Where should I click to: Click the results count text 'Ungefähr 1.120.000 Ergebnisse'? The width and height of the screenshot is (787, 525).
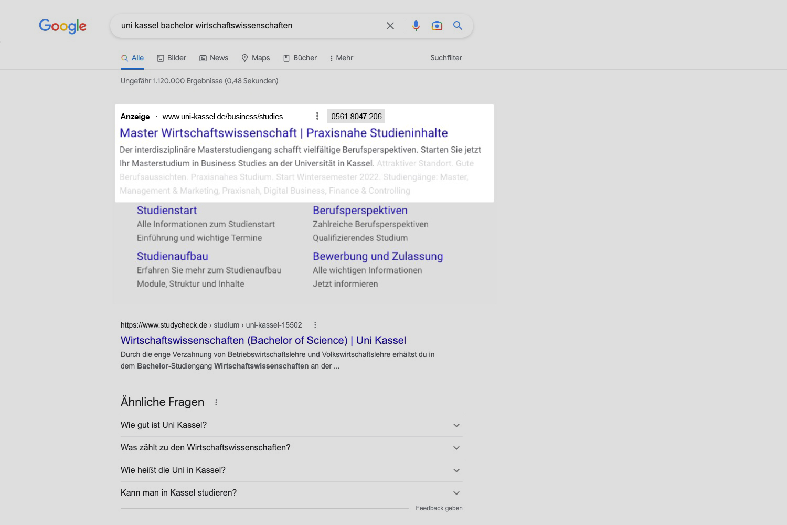[x=172, y=81]
